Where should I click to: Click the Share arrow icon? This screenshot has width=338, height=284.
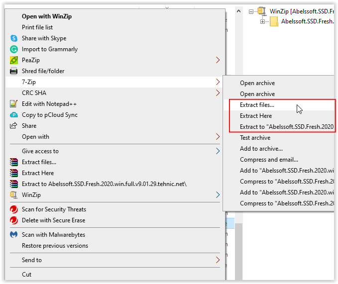(x=13, y=125)
